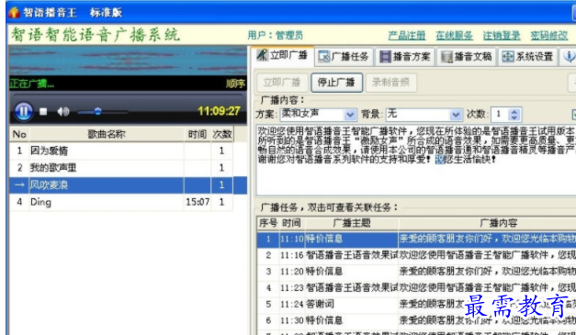576x335 pixels.
Task: Adjust the player volume slider
Action: pos(103,111)
